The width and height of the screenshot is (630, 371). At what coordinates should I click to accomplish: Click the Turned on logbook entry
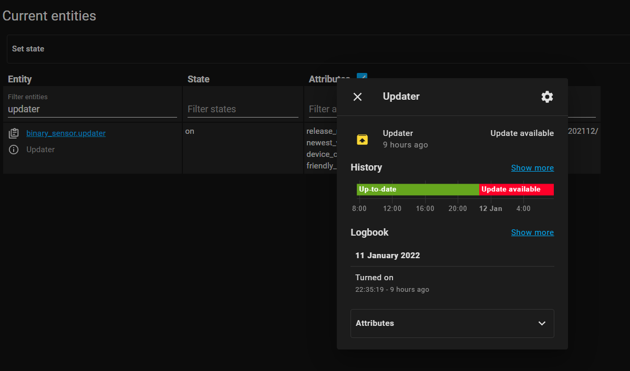click(x=374, y=278)
